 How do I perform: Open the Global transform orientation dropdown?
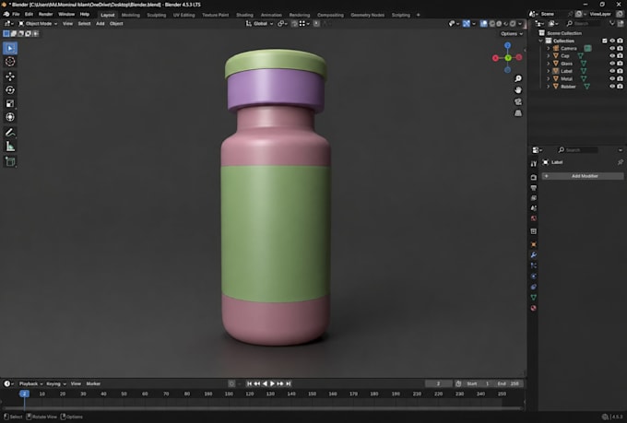point(259,24)
